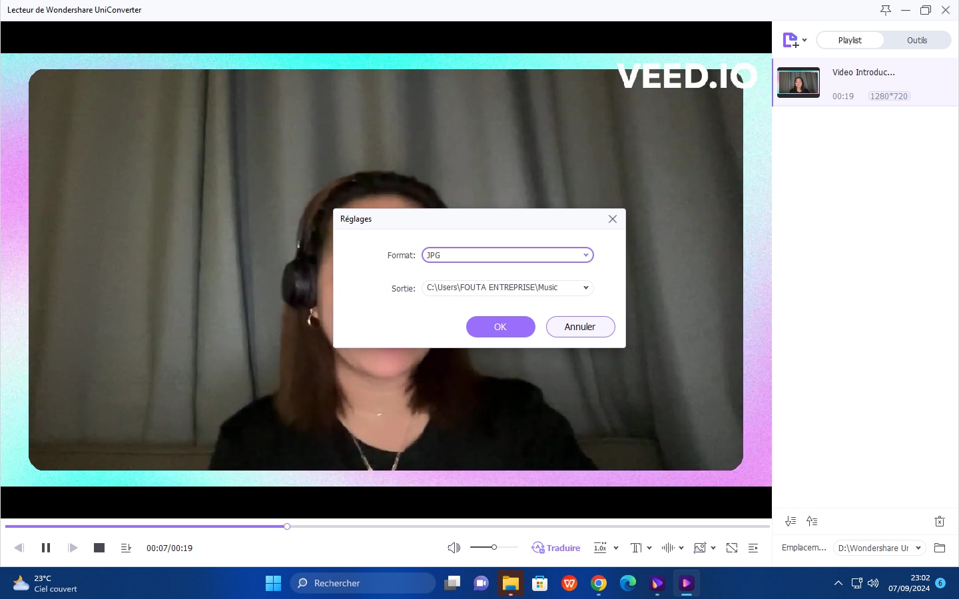
Task: Open the Format JPG dropdown
Action: (x=507, y=255)
